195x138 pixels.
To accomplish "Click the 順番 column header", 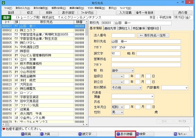I will (x=79, y=22).
